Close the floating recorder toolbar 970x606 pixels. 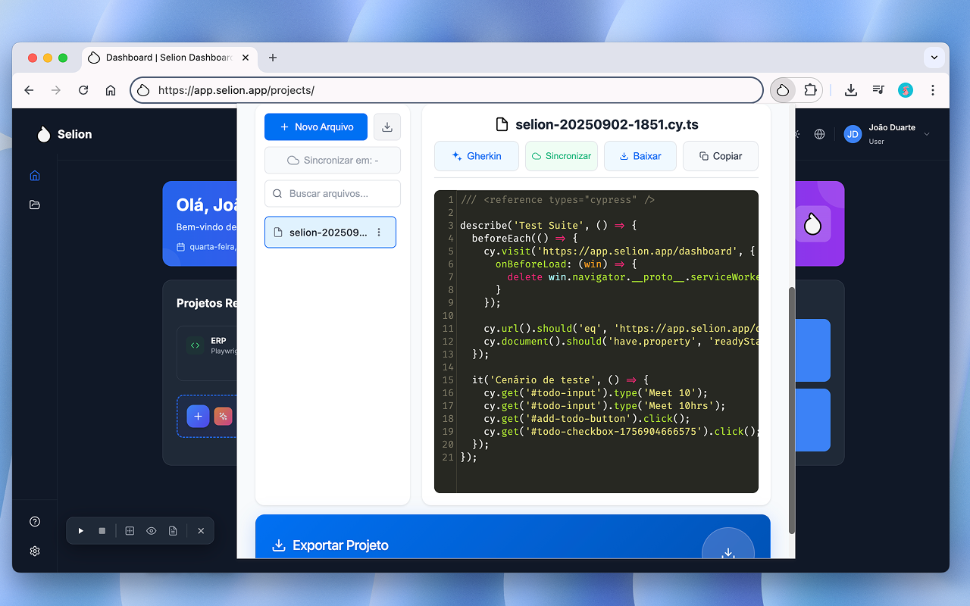[201, 531]
